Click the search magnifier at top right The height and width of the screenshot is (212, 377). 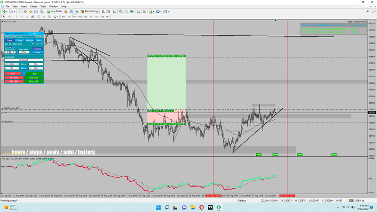368,11
